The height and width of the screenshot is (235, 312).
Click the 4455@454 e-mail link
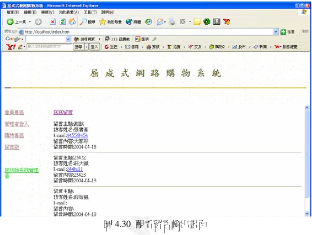[77, 136]
